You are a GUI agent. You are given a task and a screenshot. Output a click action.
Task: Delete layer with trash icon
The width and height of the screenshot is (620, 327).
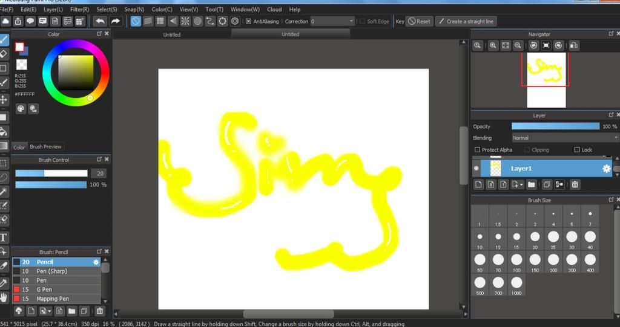[x=575, y=184]
